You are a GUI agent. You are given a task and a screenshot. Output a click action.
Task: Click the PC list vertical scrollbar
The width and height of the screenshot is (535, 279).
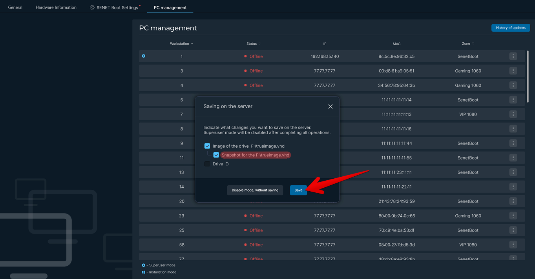pyautogui.click(x=528, y=76)
